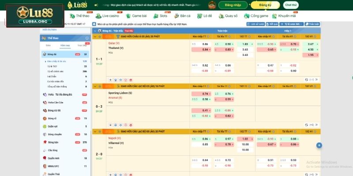Open Lịch sử cược bet history
Viewport: 353px width, 176px height.
pyautogui.click(x=256, y=24)
